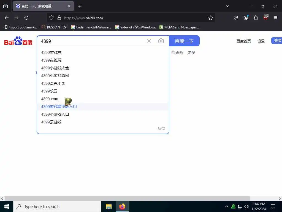Click the 反馈 feedback link

click(161, 128)
